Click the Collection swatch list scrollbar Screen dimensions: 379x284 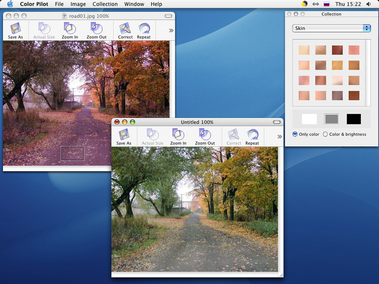[368, 73]
